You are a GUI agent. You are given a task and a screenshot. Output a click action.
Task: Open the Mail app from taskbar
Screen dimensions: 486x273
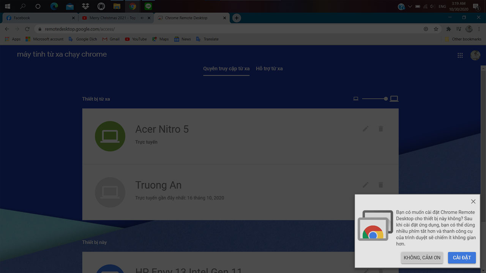[69, 6]
